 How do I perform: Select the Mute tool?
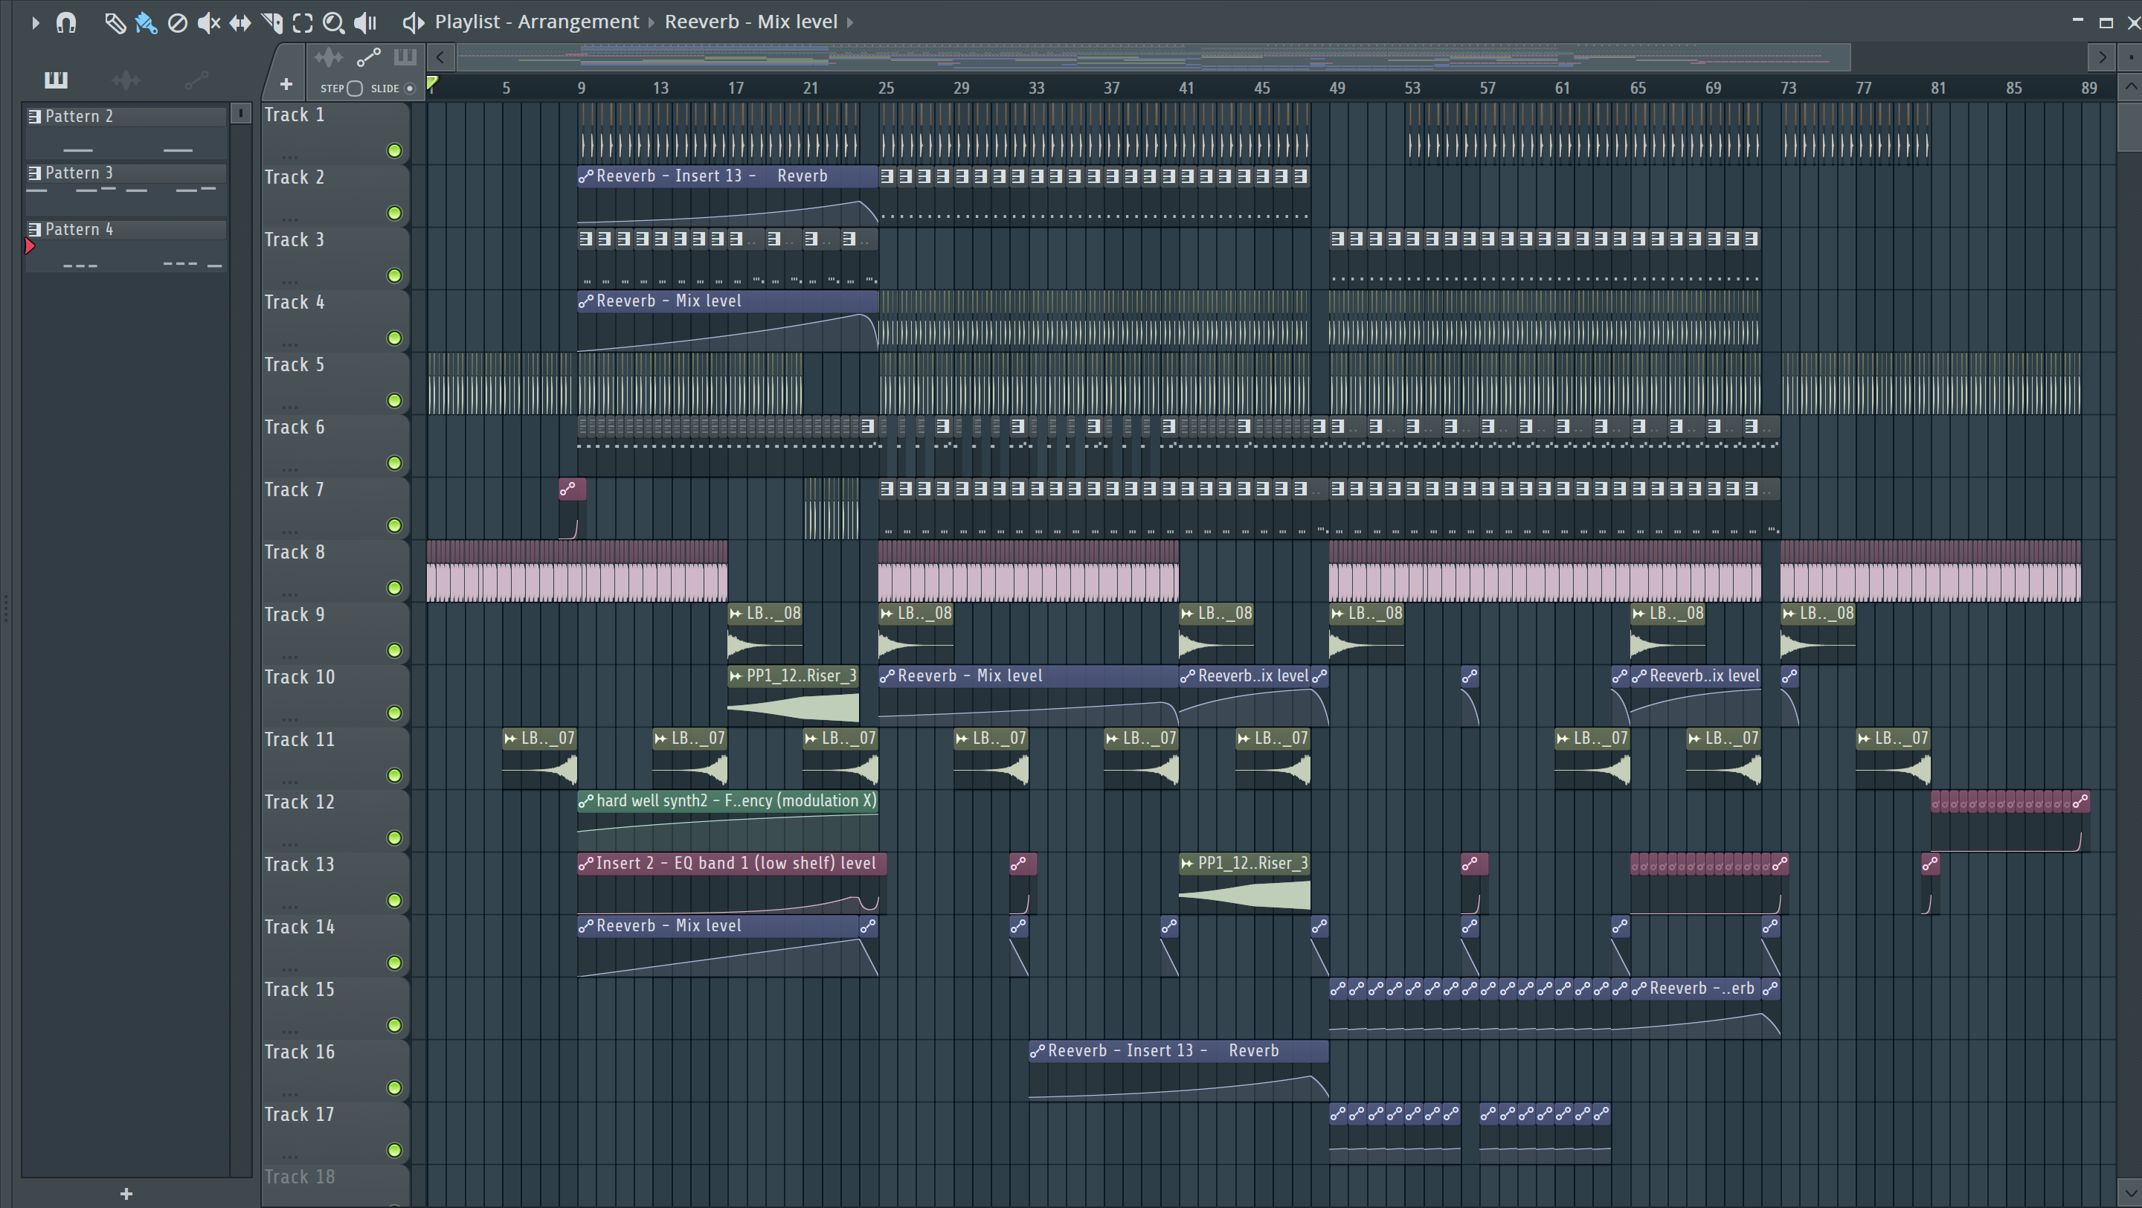(x=209, y=22)
